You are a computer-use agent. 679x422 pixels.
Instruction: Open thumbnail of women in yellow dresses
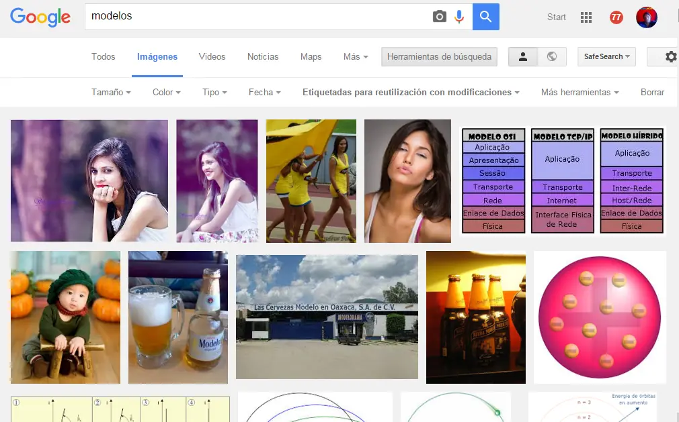311,181
